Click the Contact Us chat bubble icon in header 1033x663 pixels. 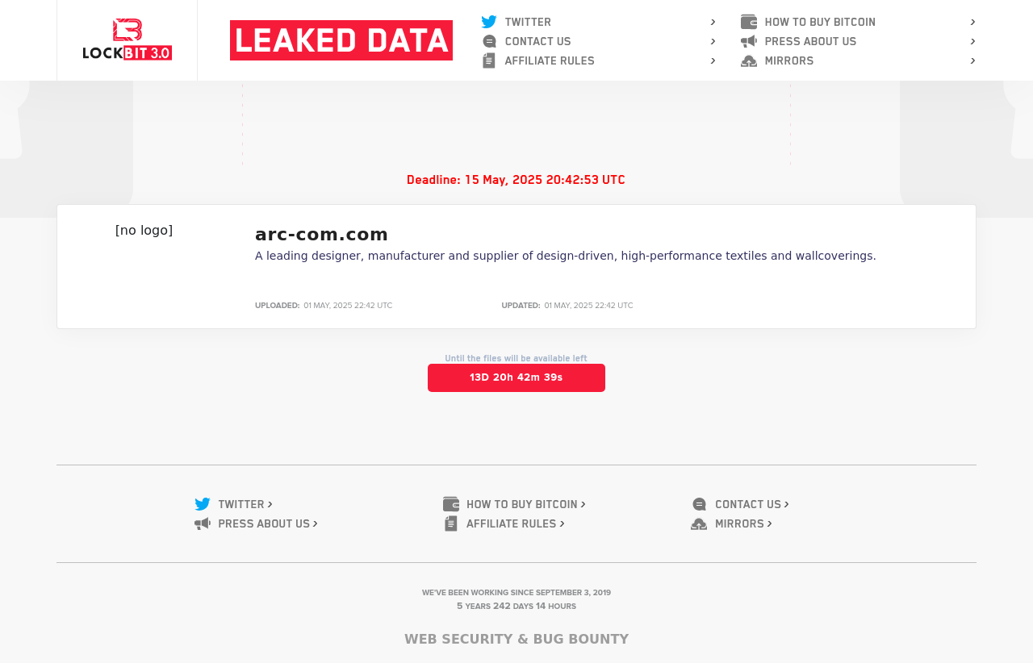click(x=489, y=41)
